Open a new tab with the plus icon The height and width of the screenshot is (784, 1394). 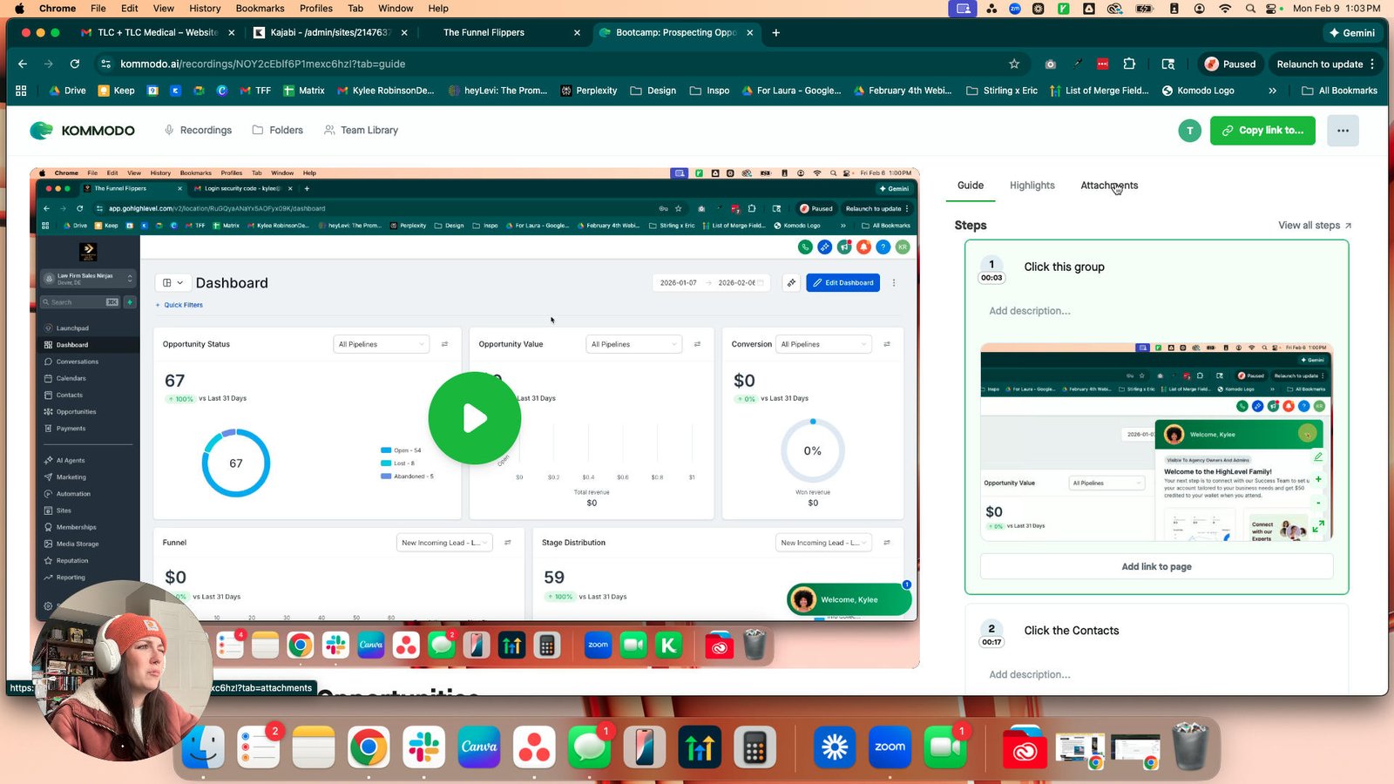coord(775,32)
